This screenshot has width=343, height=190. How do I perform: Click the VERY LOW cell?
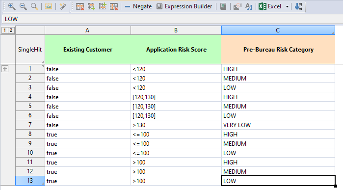(278, 125)
